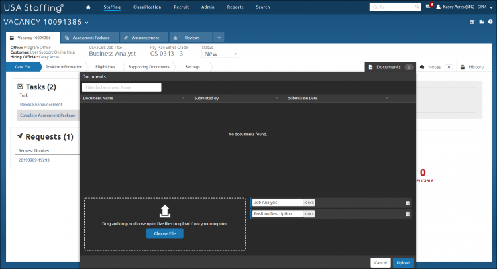Open the notifications mail icon with badge
Image resolution: width=497 pixels, height=269 pixels.
(429, 6)
